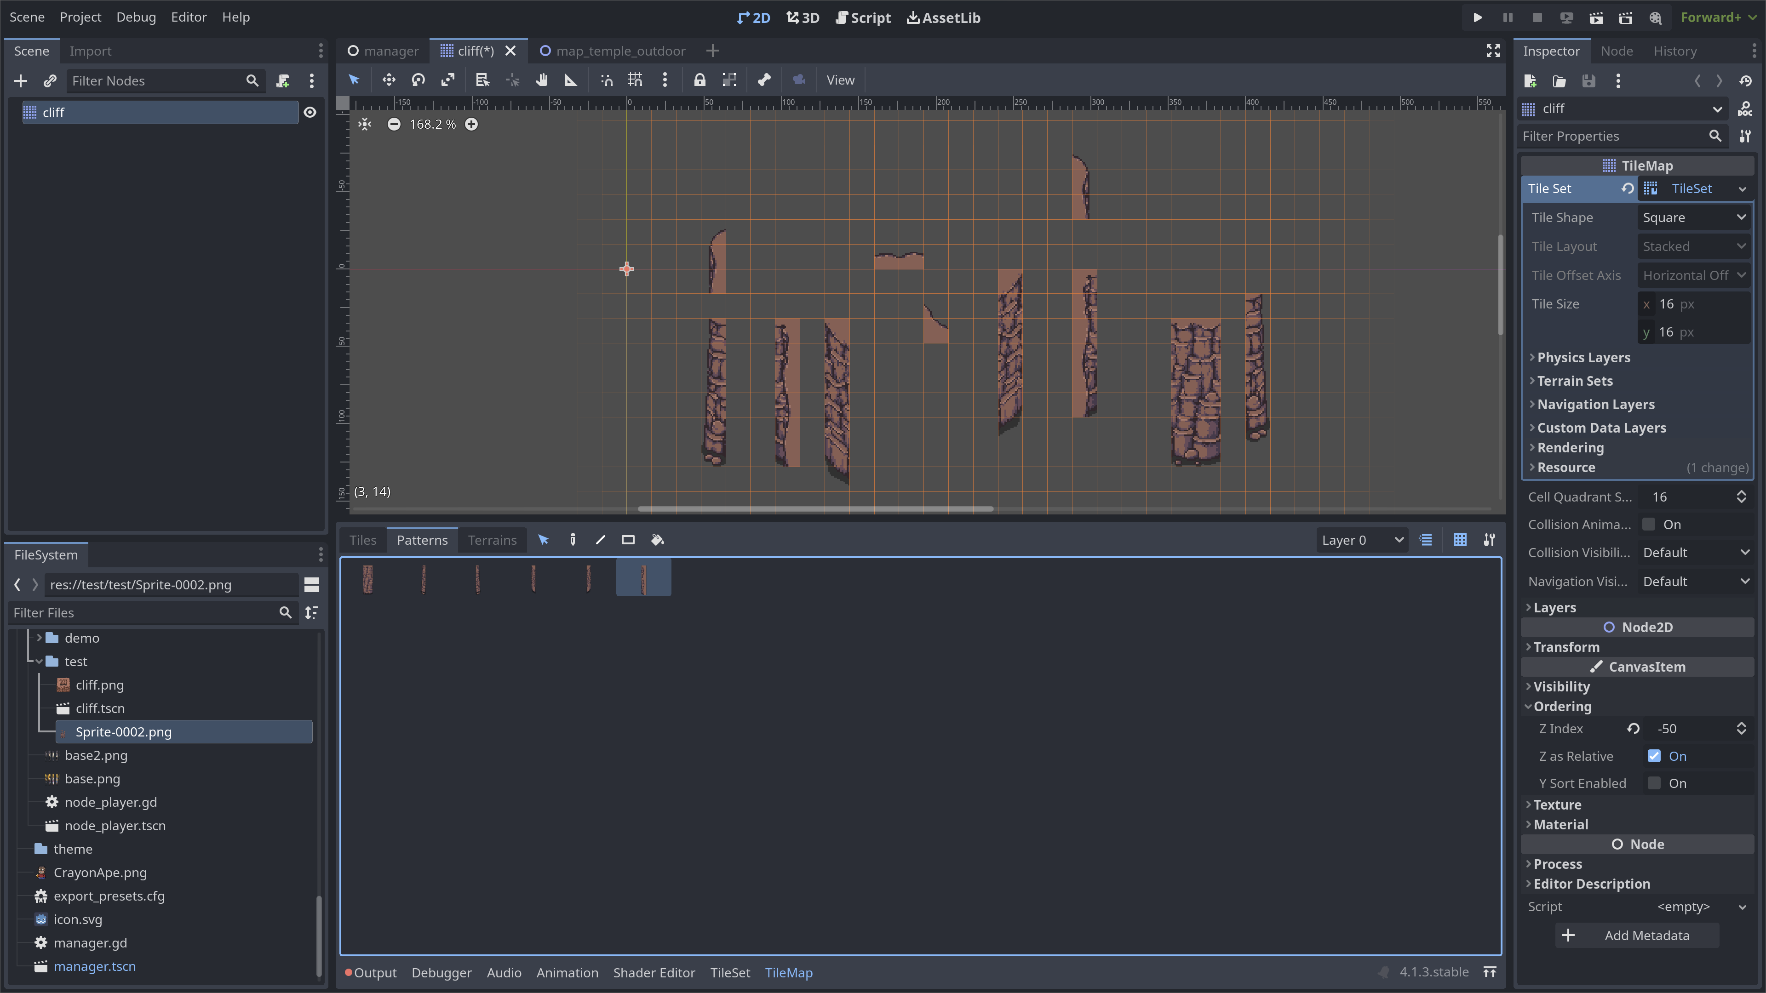Viewport: 1766px width, 993px height.
Task: Select the Line tool for tile painting
Action: coord(600,540)
